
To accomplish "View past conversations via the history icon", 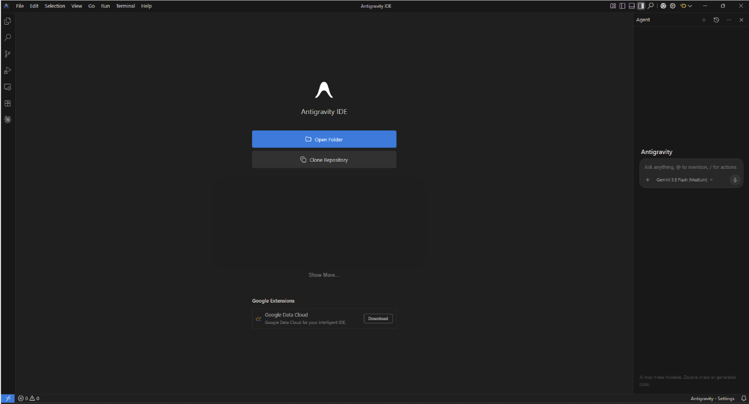I will (x=716, y=20).
